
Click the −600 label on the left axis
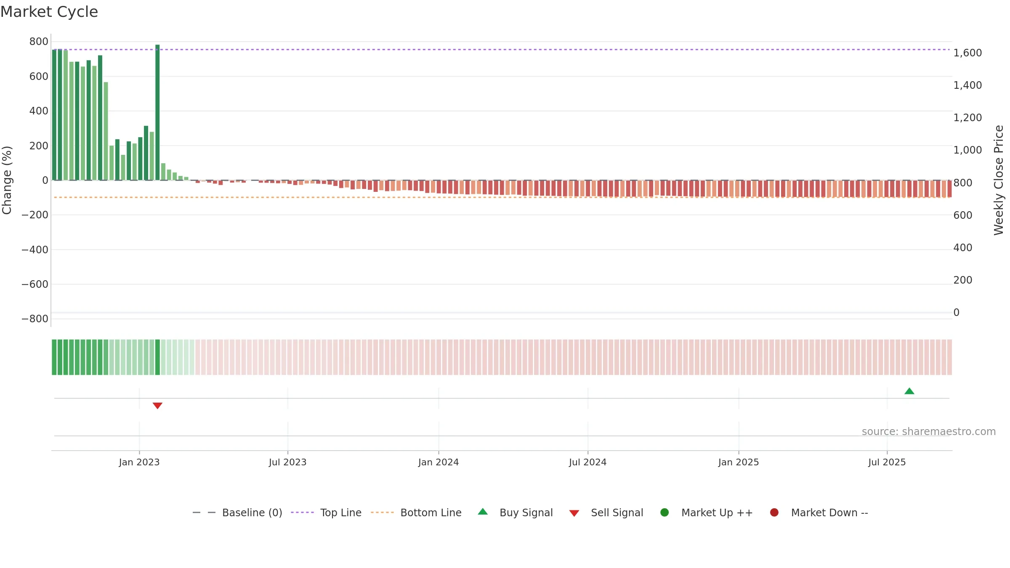[x=35, y=284]
